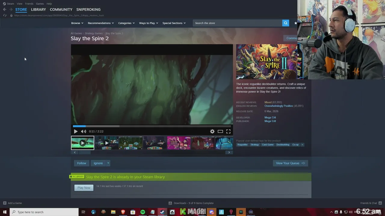Open trailer video settings gear
This screenshot has height=216, width=385.
coord(212,131)
